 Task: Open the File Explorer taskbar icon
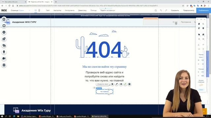coord(18,116)
